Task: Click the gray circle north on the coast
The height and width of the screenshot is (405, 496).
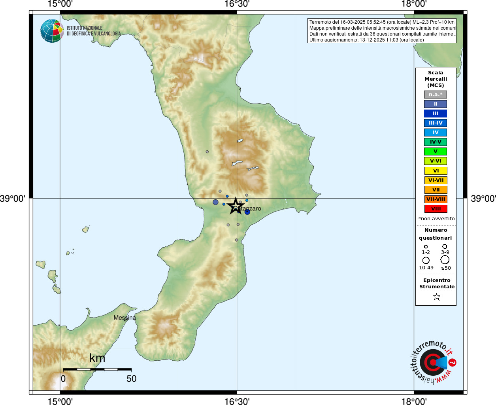Action: (x=207, y=151)
